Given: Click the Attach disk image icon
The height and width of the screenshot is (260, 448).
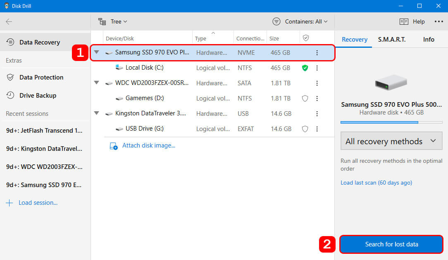Looking at the screenshot, I should pos(113,146).
